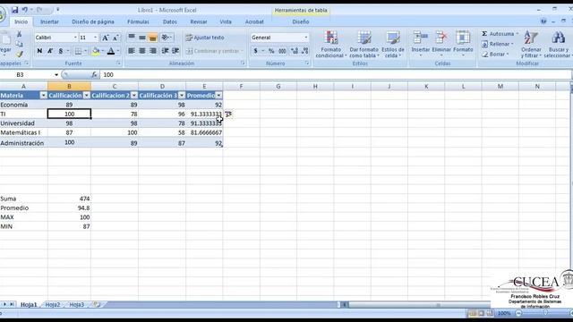
Task: Open the Promedio column filter dropdown
Action: (x=218, y=96)
